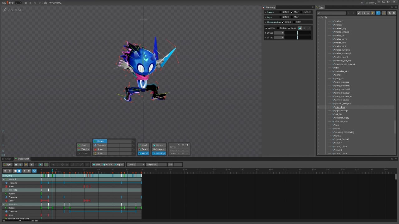Select the Dopesheet tab
399x224 pixels.
22,159
